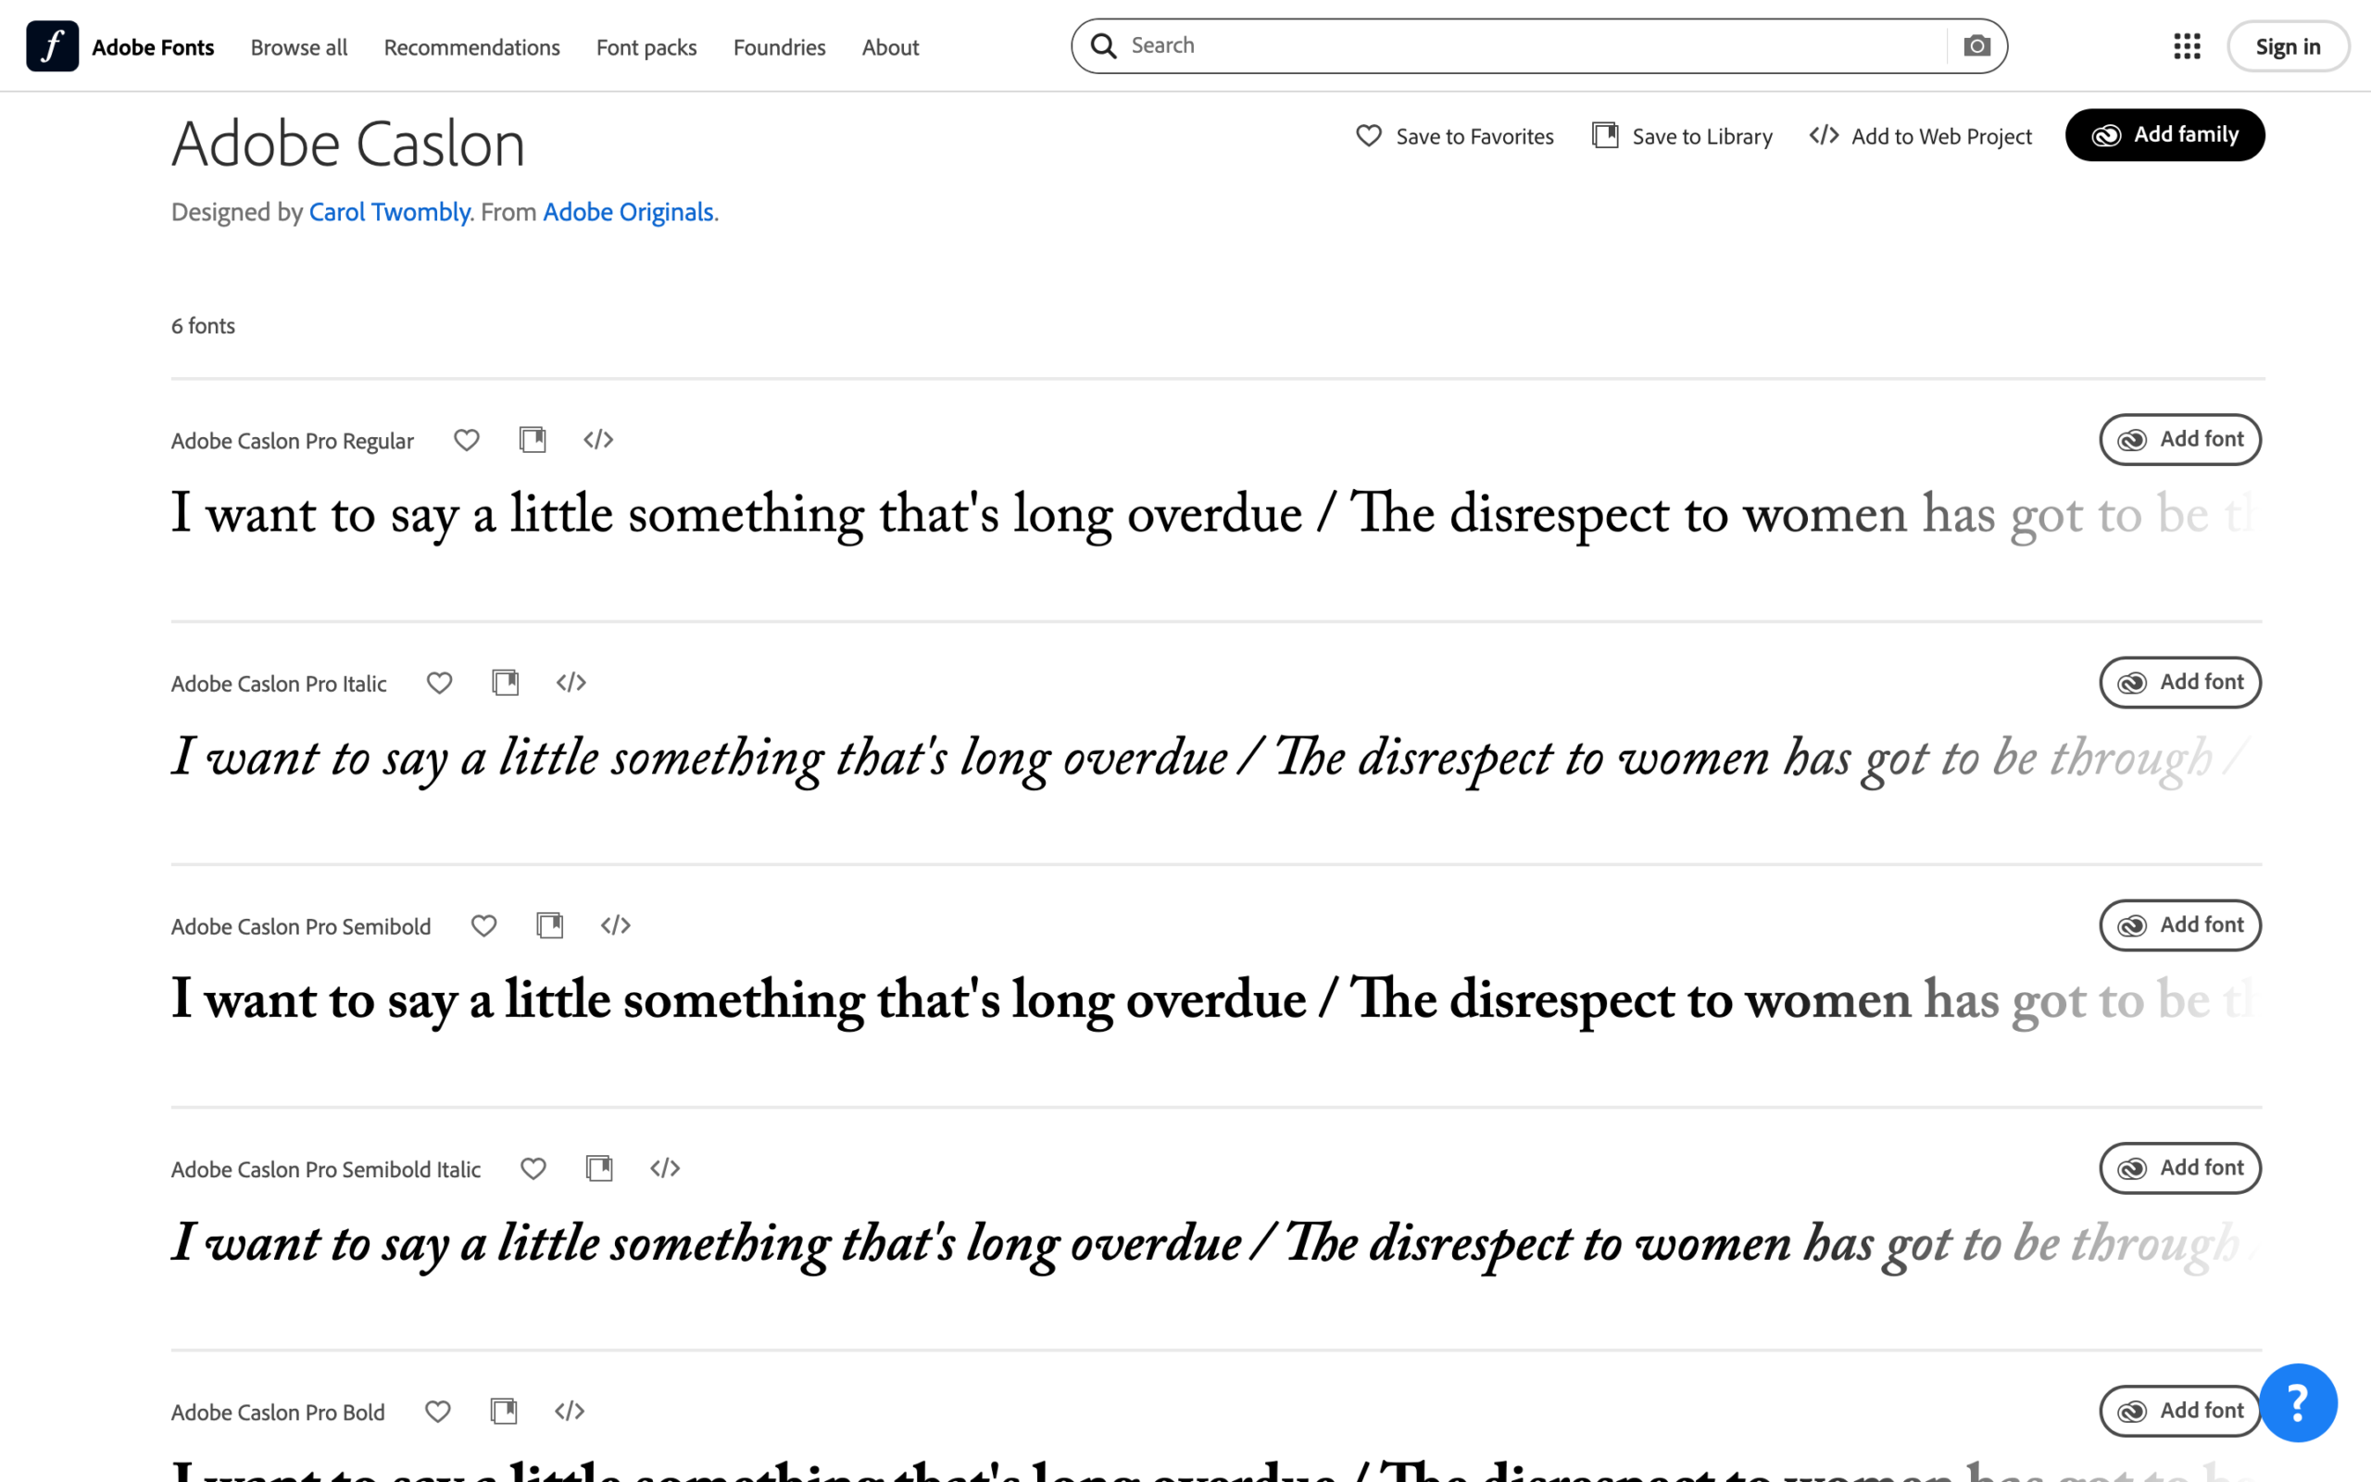2371x1482 pixels.
Task: Add Caslon Pro Italic web project code icon
Action: (571, 683)
